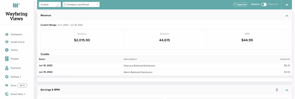Click the Settings gear icon
Viewport: 295px width, 99px height.
(x=7, y=77)
